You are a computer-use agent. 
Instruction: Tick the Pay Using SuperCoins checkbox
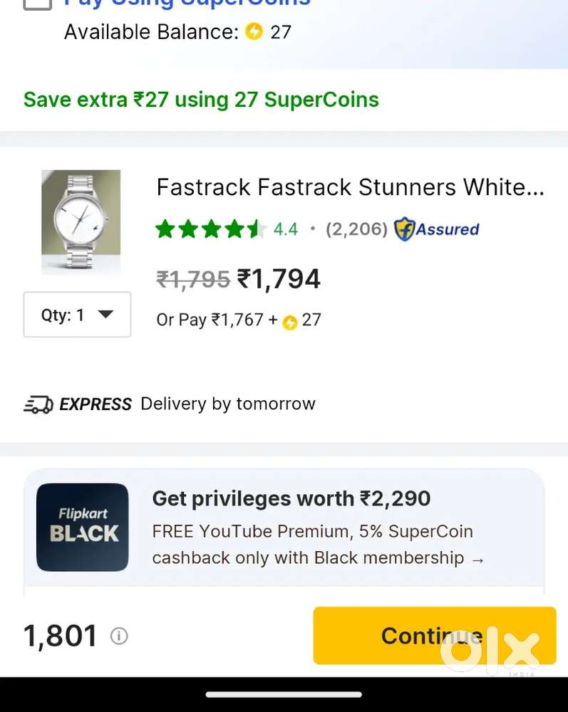[x=38, y=4]
